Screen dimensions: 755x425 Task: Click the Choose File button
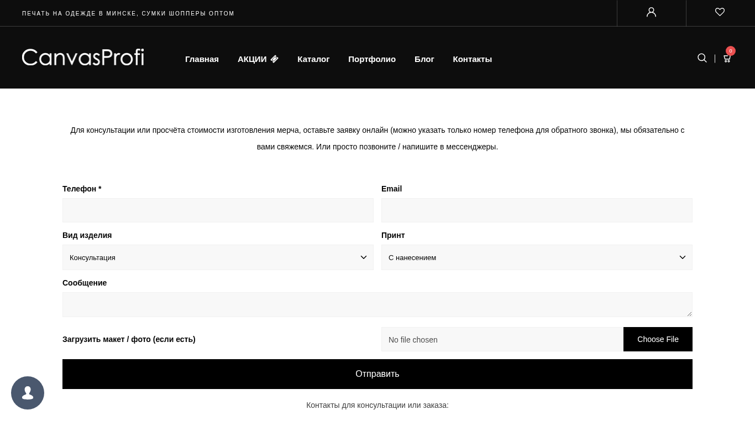point(658,339)
